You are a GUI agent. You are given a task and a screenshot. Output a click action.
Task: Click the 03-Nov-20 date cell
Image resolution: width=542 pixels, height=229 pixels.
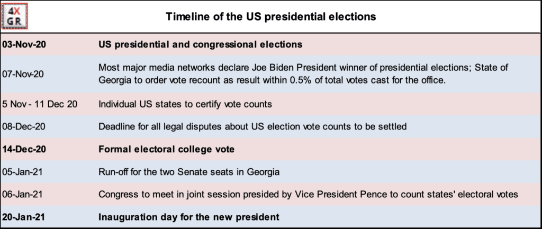point(24,44)
